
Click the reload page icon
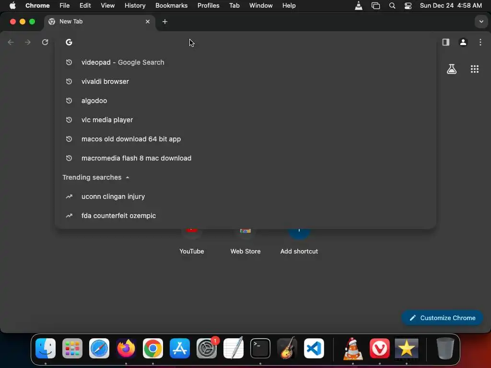(45, 42)
